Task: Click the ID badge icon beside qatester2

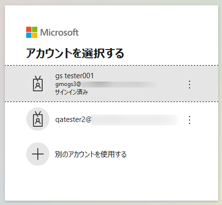Action: [38, 119]
